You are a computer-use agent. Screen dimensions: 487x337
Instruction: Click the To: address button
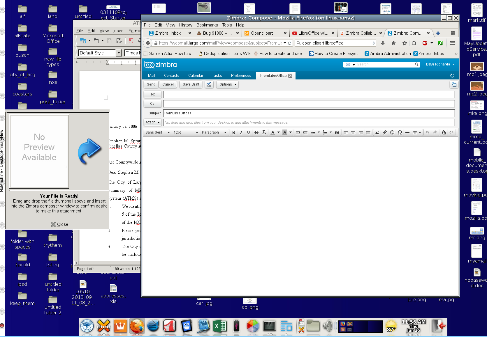(152, 94)
